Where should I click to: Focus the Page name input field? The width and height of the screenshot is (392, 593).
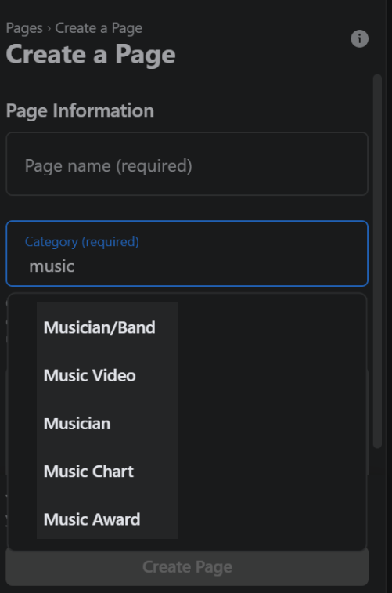click(187, 164)
